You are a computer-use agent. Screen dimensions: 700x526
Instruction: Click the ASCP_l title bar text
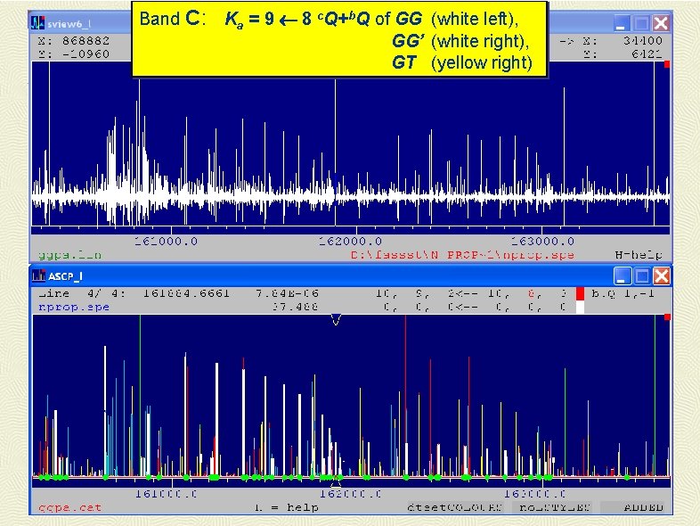point(65,276)
